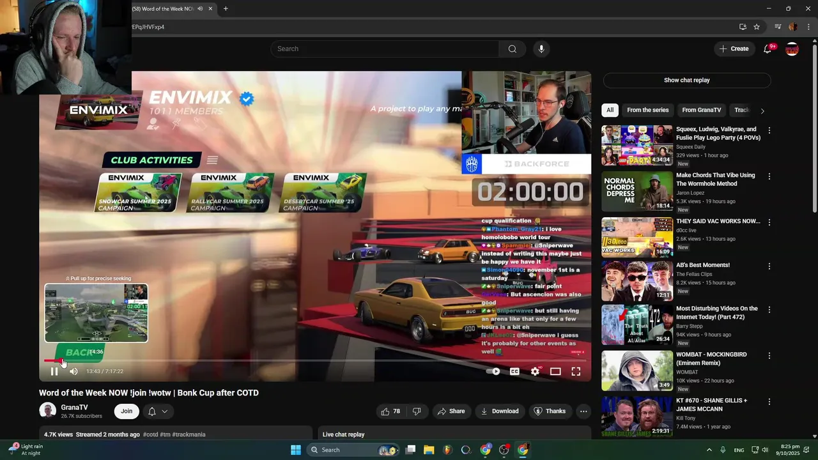This screenshot has width=818, height=460.
Task: Click the Download button
Action: coord(500,411)
